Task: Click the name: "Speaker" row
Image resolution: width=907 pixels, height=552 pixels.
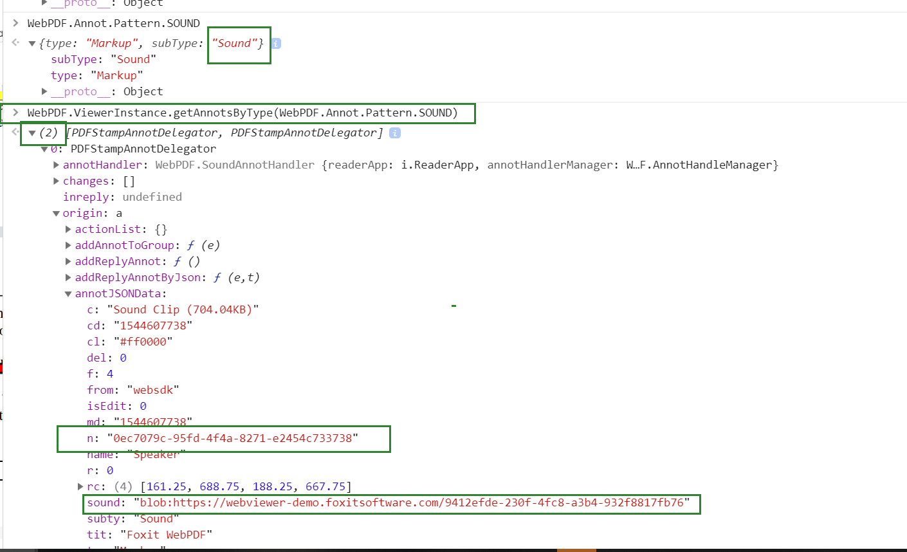Action: [136, 454]
